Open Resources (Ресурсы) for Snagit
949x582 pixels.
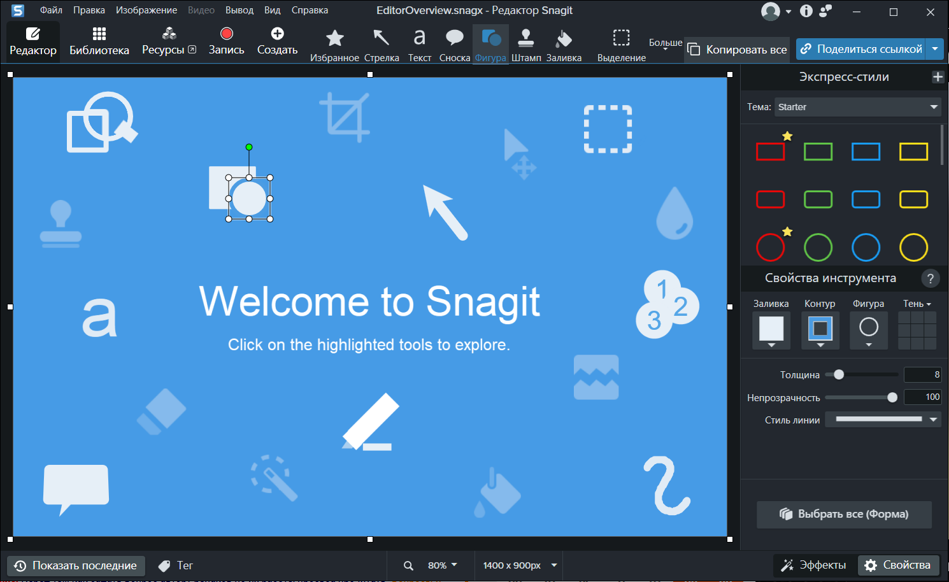pos(169,41)
